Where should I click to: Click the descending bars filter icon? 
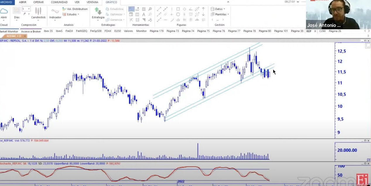(144, 20)
